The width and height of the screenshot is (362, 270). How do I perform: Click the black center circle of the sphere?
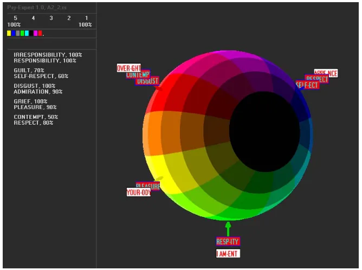(264, 131)
